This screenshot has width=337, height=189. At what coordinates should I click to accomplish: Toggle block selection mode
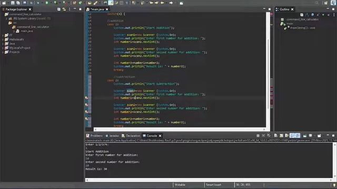[122, 3]
